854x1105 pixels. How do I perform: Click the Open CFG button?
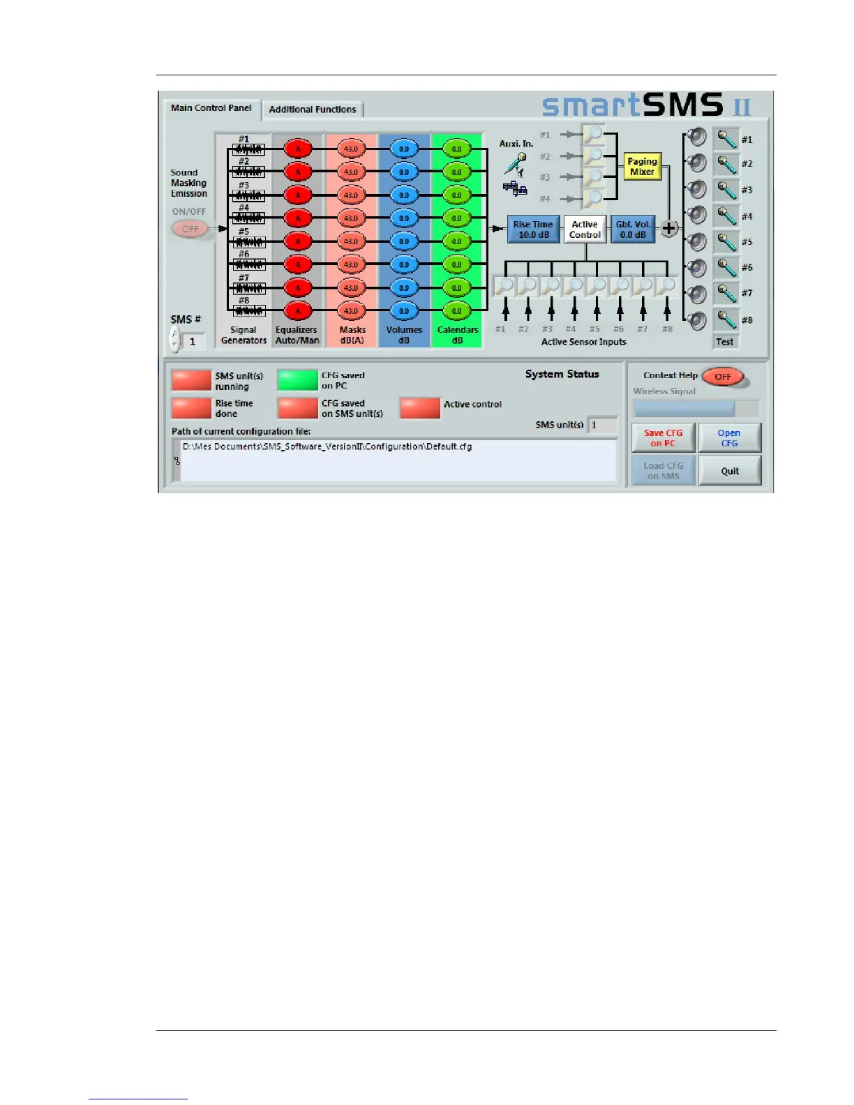(x=730, y=438)
